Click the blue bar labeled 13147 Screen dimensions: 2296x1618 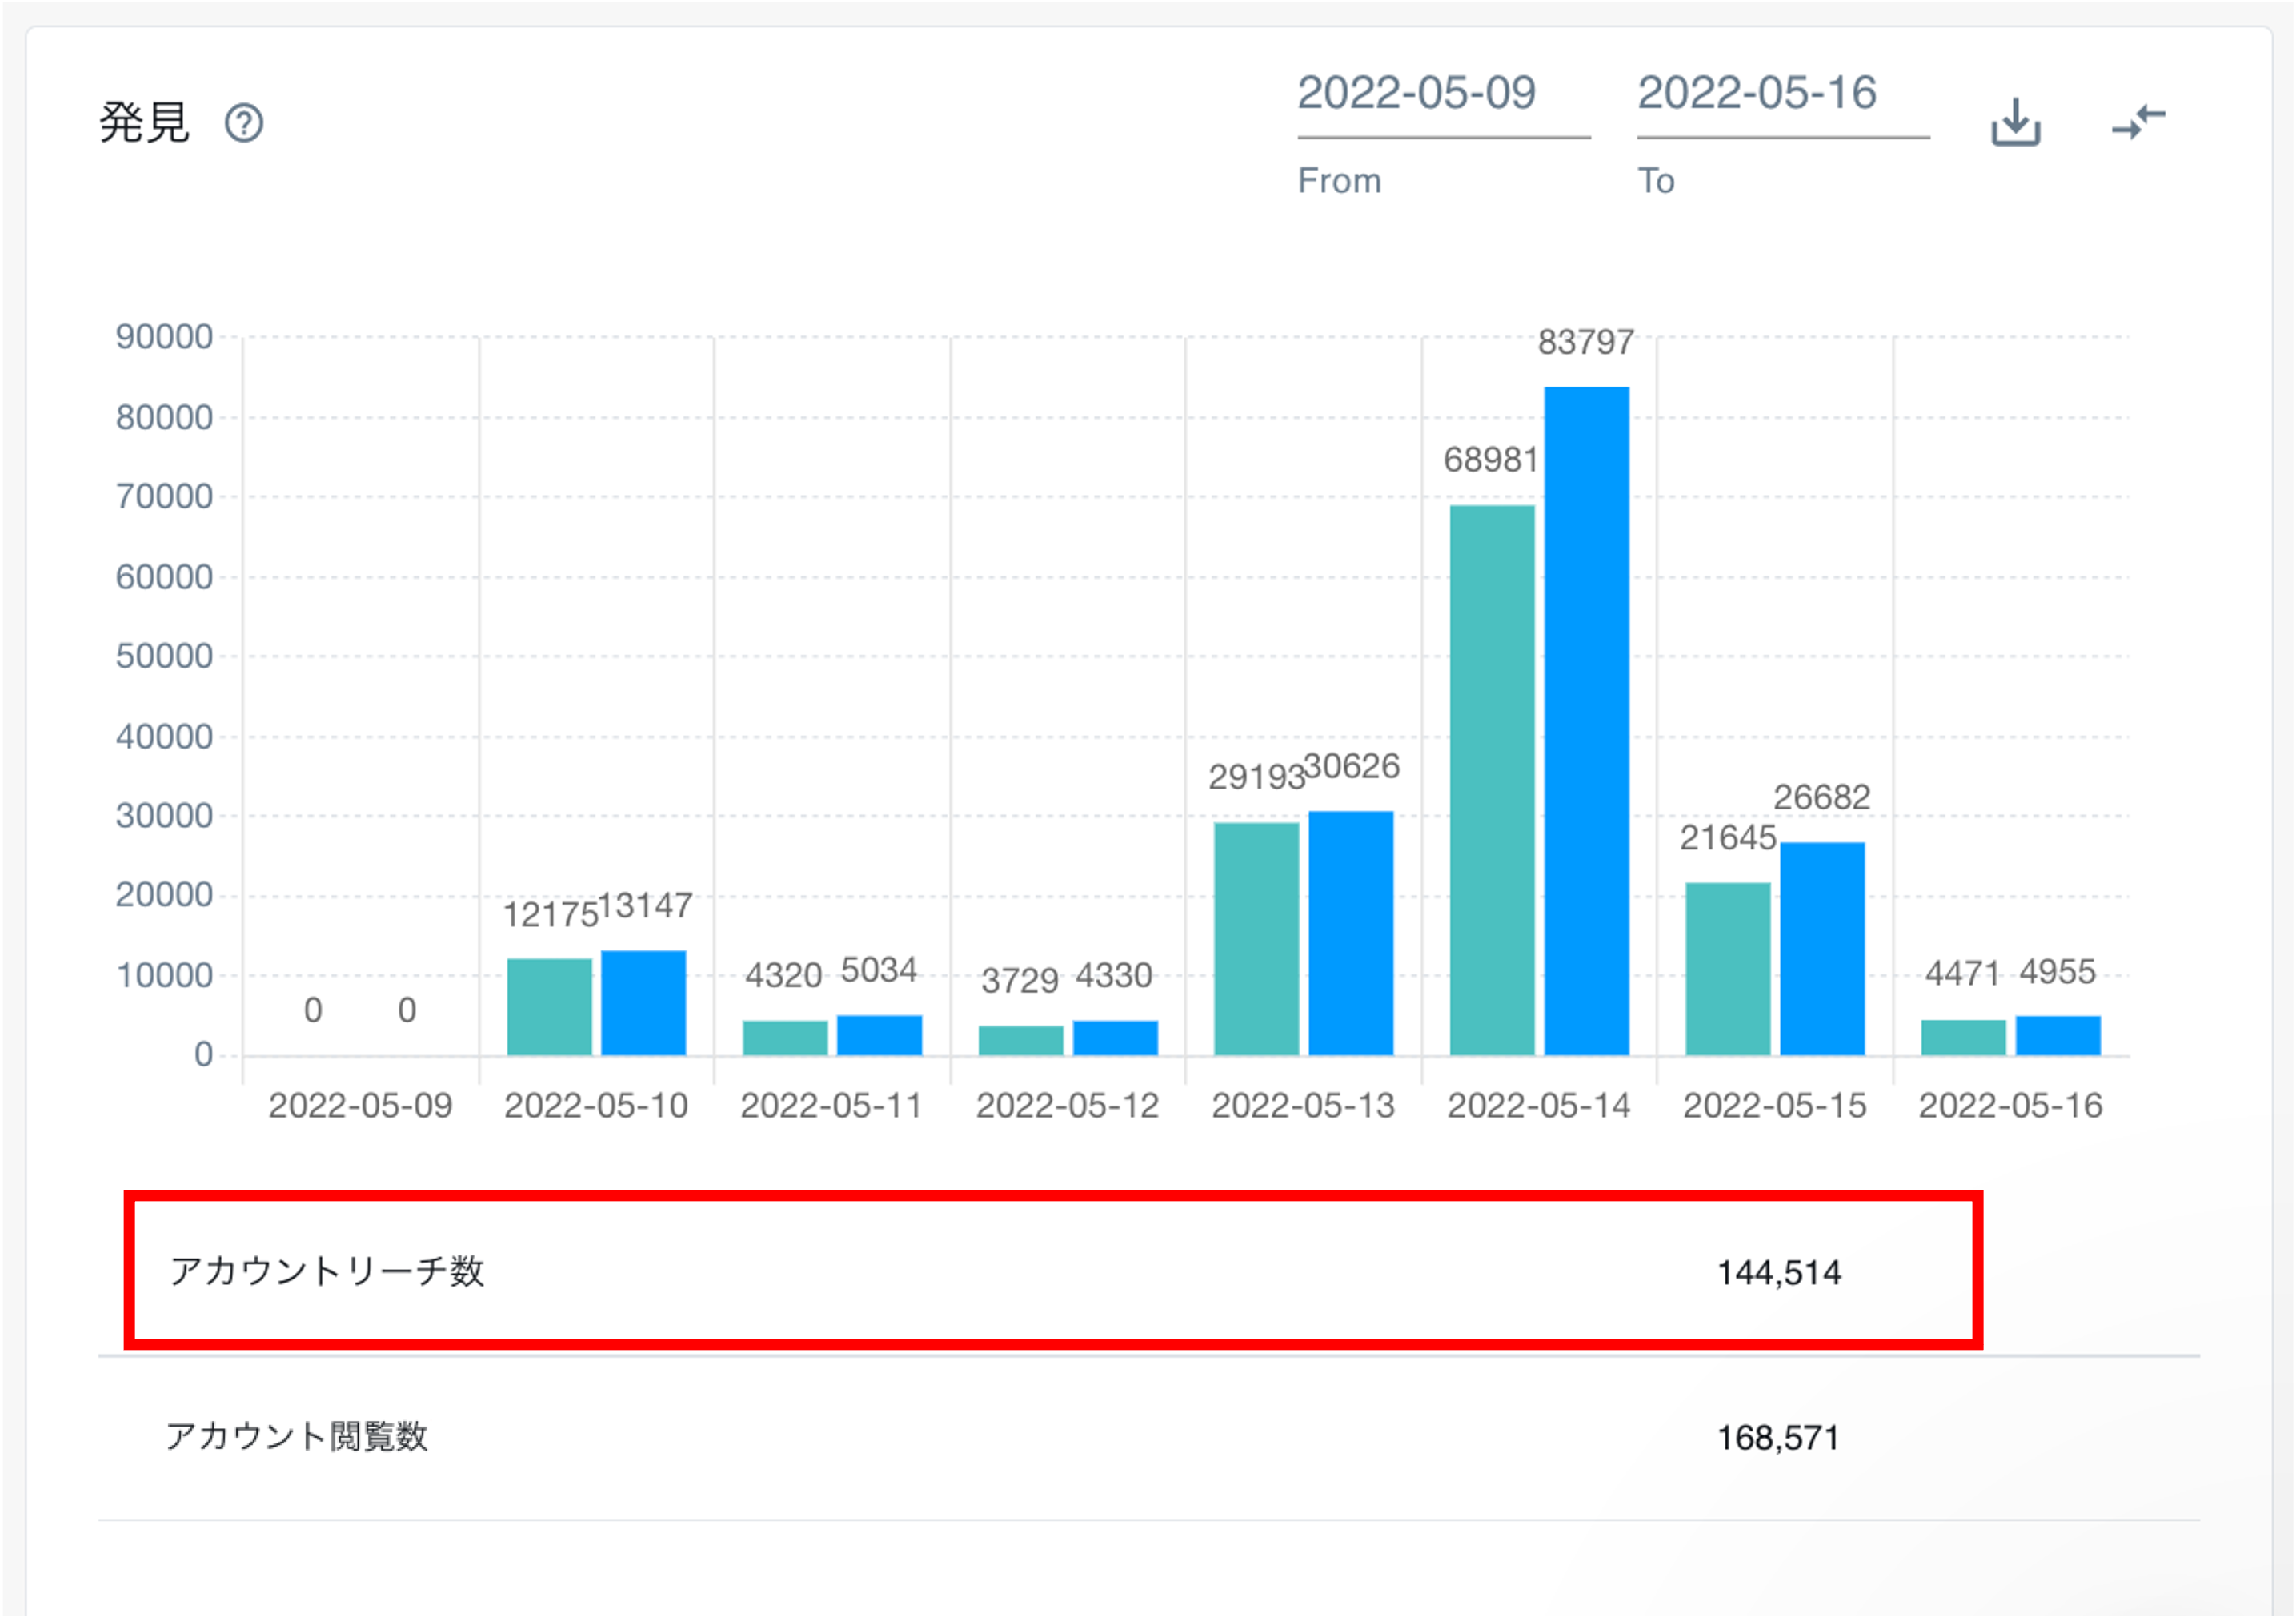coord(643,1002)
